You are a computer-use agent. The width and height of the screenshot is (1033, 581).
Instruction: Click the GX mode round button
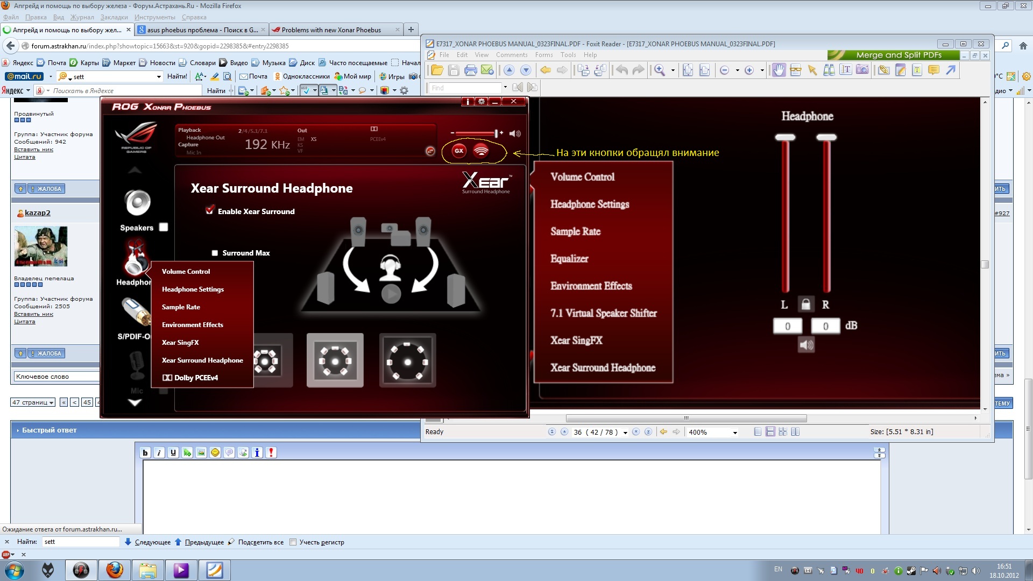tap(459, 151)
